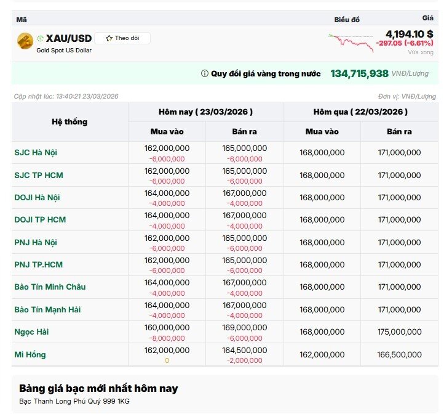
Task: Click the change value -297.05 (-6.61%)
Action: click(405, 43)
